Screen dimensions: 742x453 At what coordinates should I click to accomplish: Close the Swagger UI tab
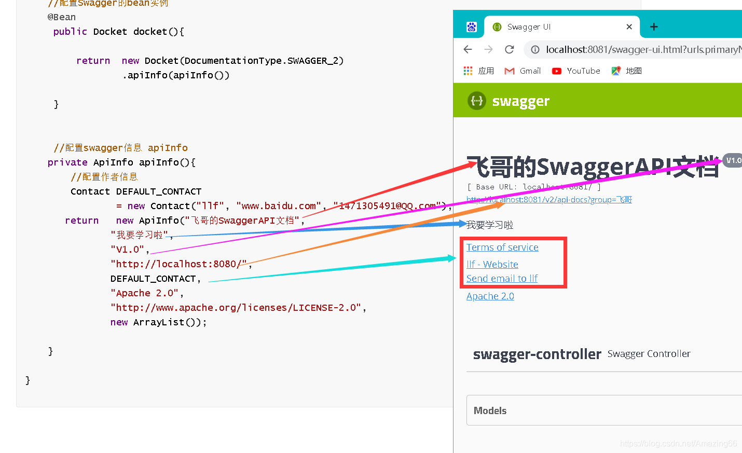629,27
